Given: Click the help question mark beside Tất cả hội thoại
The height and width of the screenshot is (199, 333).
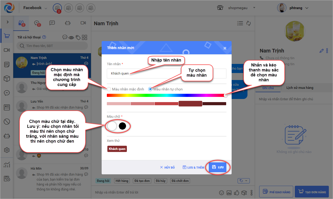Looking at the screenshot, I should [x=44, y=37].
